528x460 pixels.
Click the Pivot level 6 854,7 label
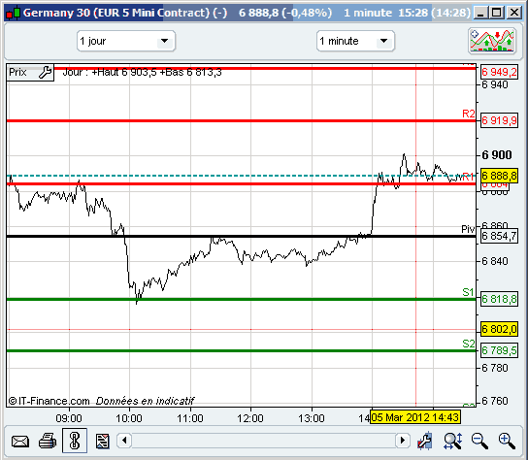tap(499, 236)
